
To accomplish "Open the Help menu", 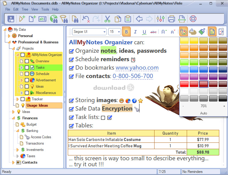I will [55, 9].
